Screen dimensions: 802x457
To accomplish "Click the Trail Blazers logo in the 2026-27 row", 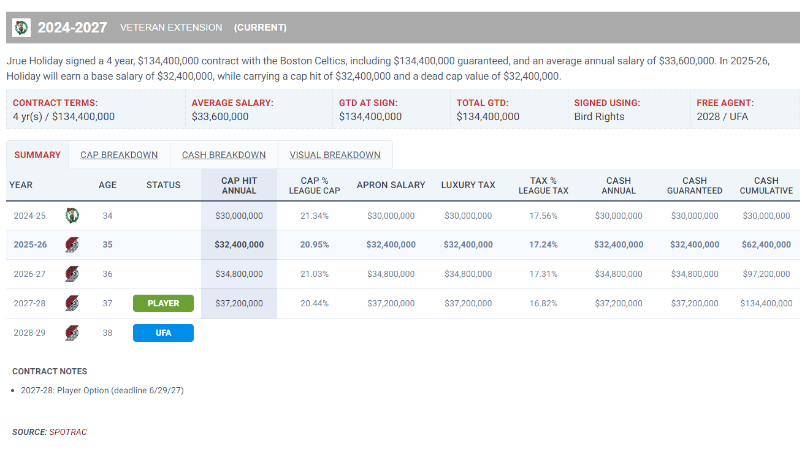I will click(x=72, y=274).
